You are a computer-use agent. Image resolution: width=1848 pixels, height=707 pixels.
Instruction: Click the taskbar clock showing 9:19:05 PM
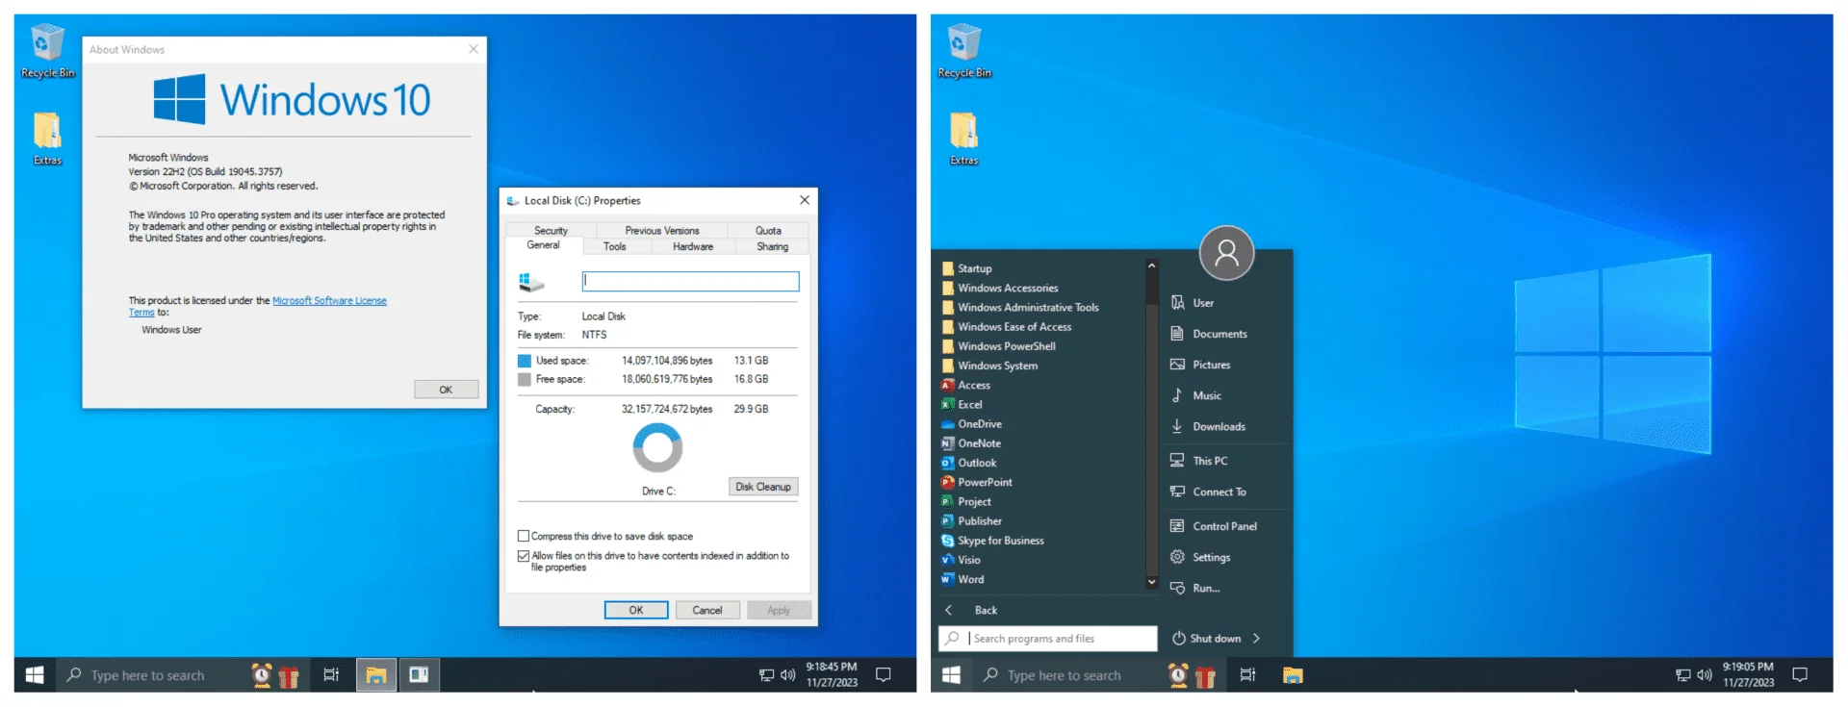pyautogui.click(x=1748, y=674)
